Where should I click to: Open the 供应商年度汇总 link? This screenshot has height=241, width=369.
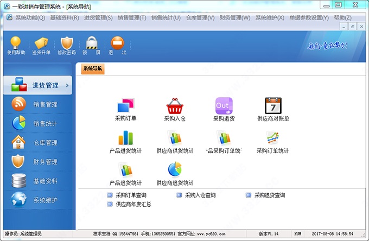pos(129,204)
